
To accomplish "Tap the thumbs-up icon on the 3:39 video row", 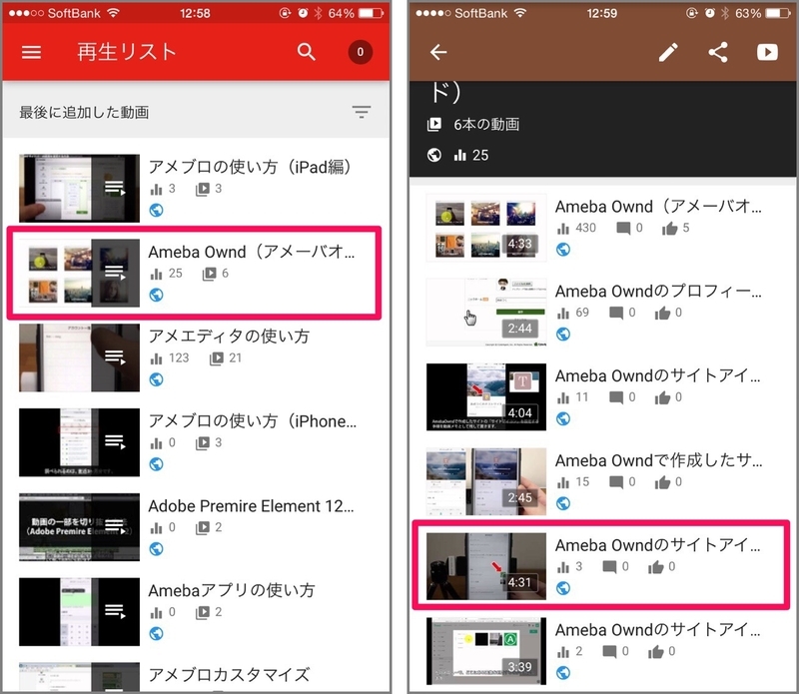I will point(656,651).
